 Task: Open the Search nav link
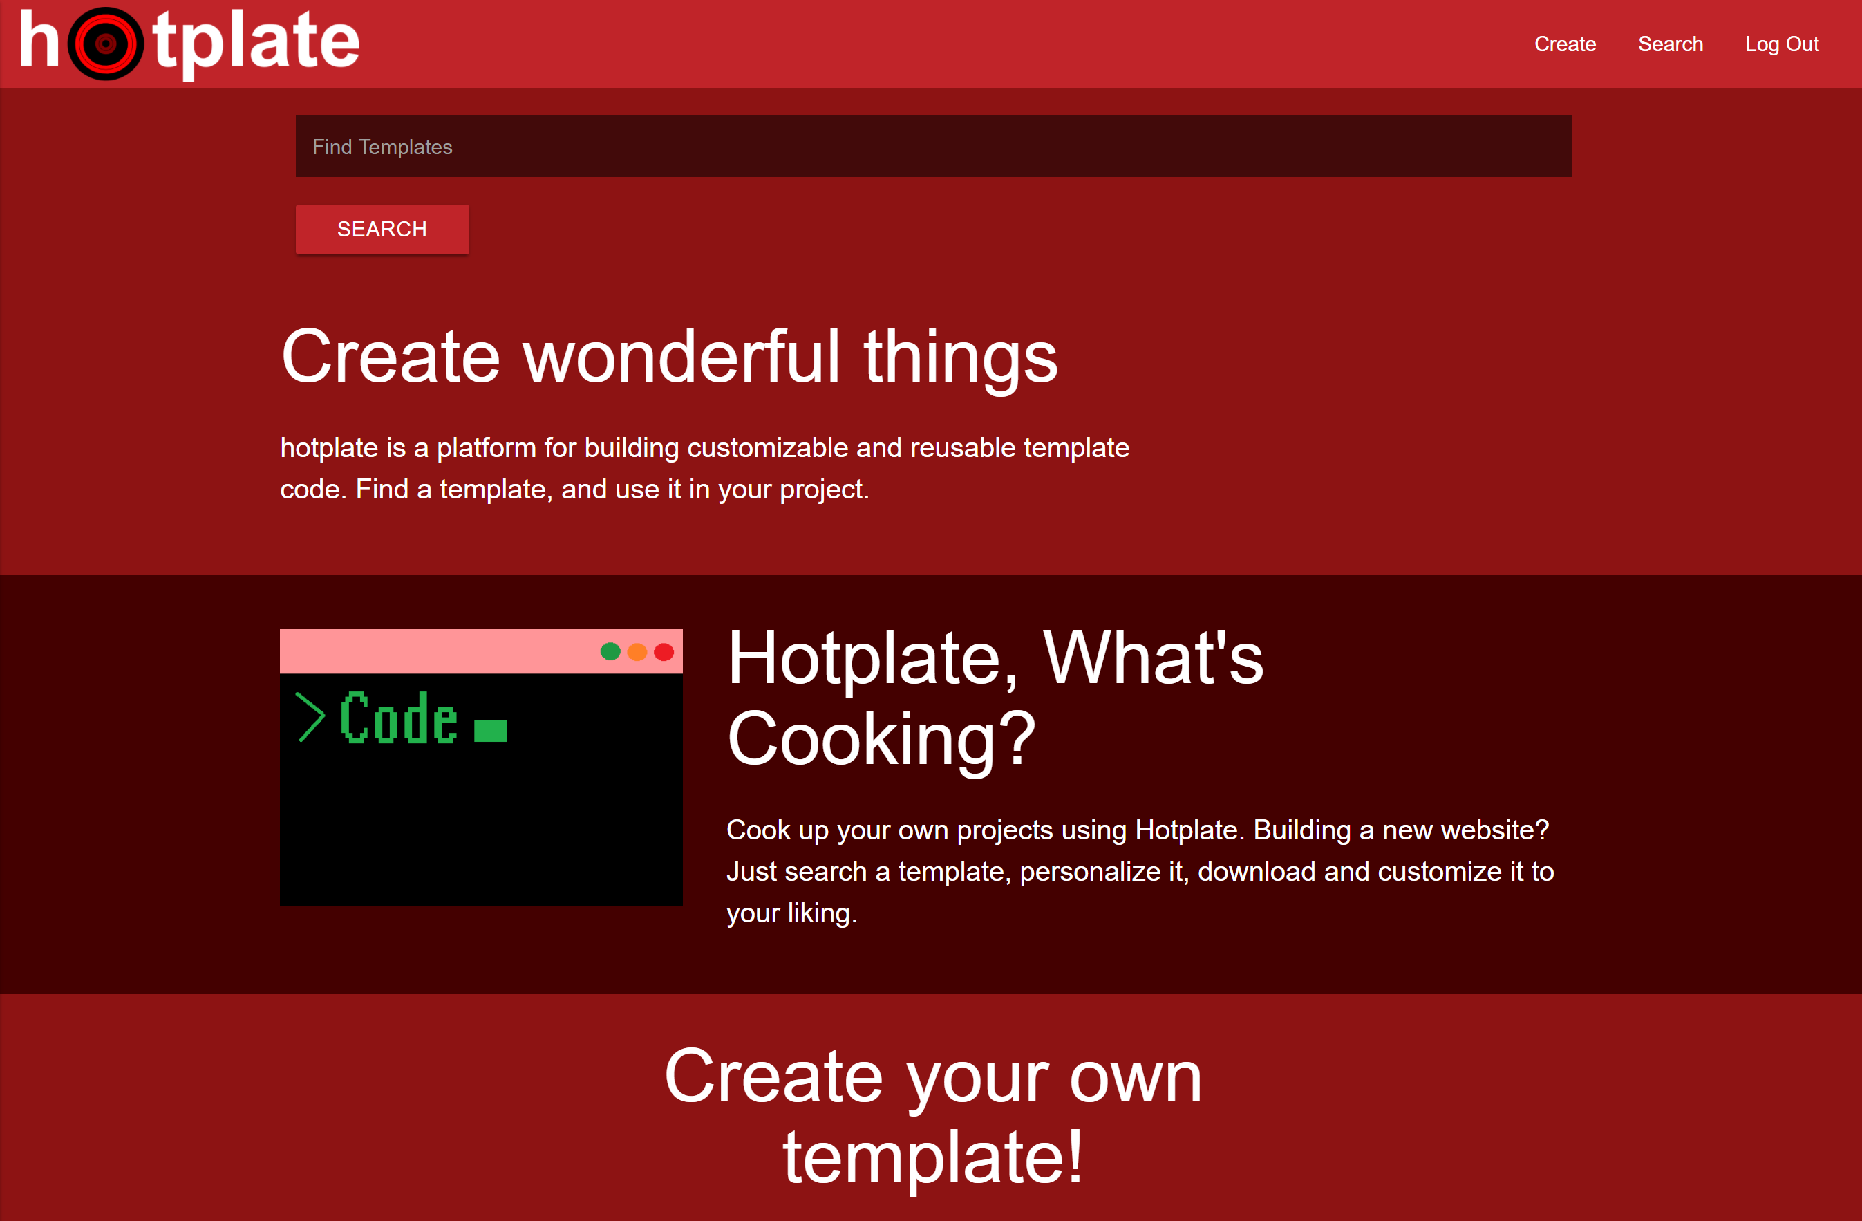pyautogui.click(x=1671, y=44)
